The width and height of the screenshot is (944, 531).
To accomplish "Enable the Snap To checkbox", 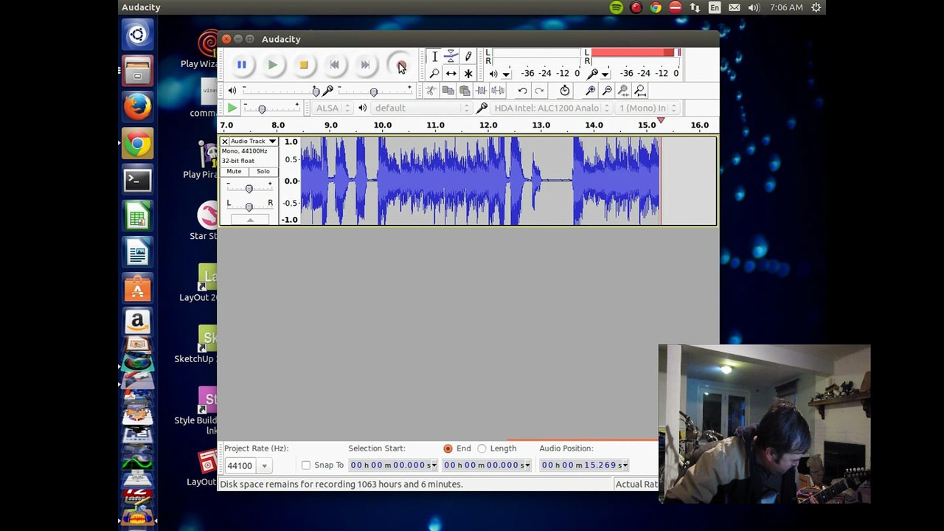I will coord(306,465).
